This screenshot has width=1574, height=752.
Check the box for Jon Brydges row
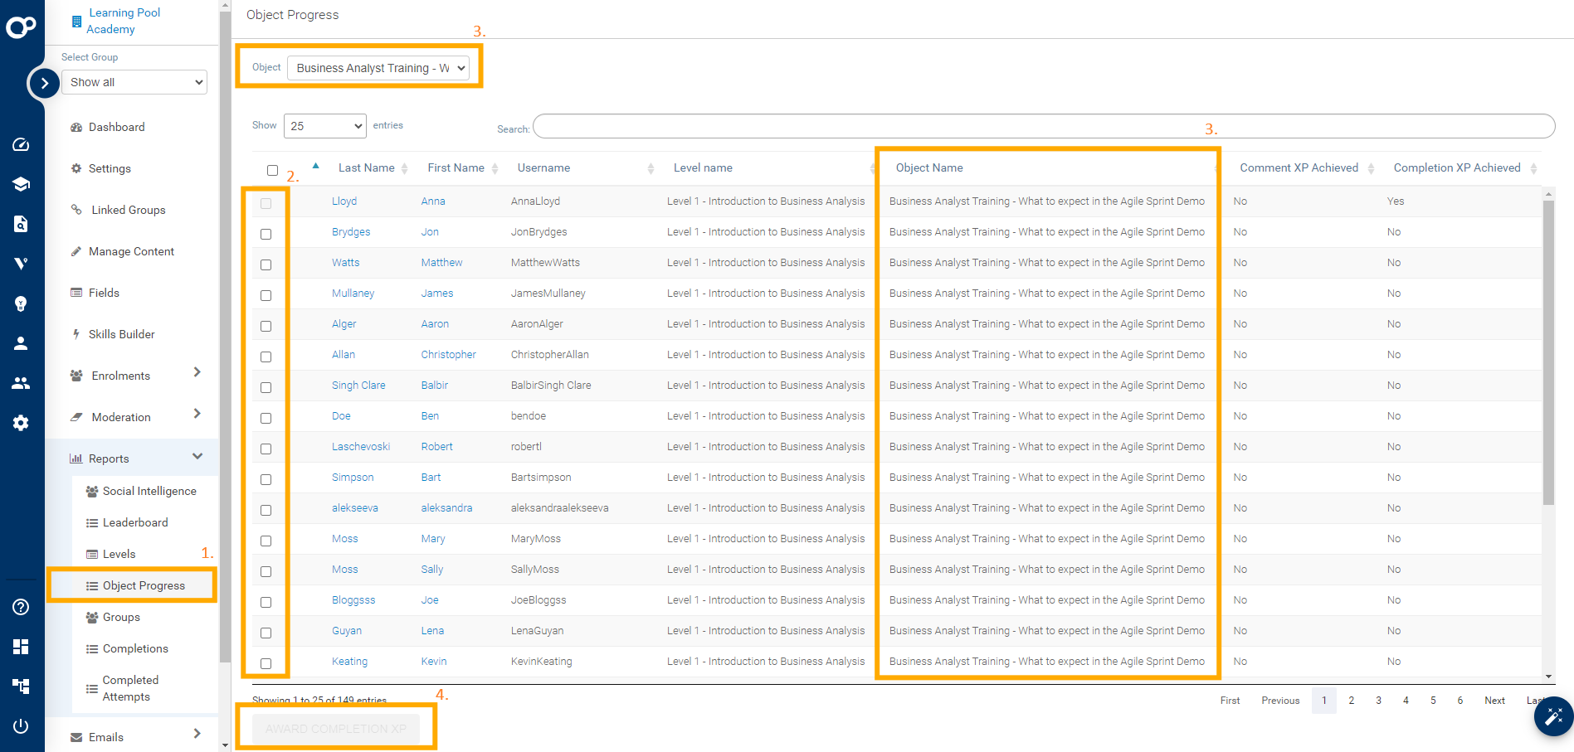tap(266, 234)
